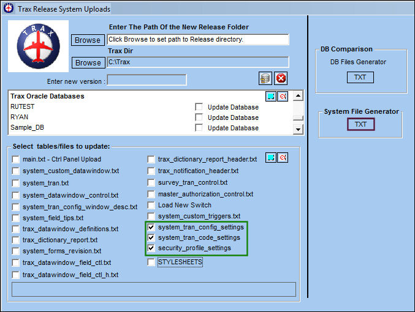415x312 pixels.
Task: Click System File Generator TXT button
Action: coord(360,124)
